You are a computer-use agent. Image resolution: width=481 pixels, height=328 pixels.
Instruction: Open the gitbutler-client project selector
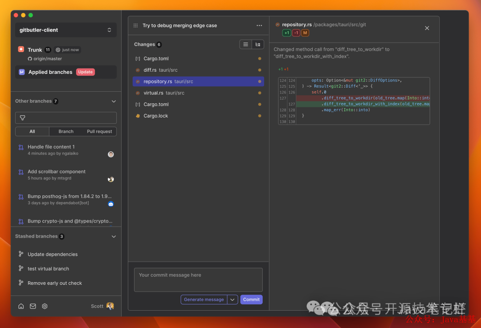[x=65, y=30]
